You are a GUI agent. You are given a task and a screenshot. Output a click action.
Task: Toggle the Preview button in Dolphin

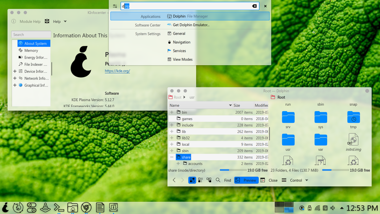[246, 180]
